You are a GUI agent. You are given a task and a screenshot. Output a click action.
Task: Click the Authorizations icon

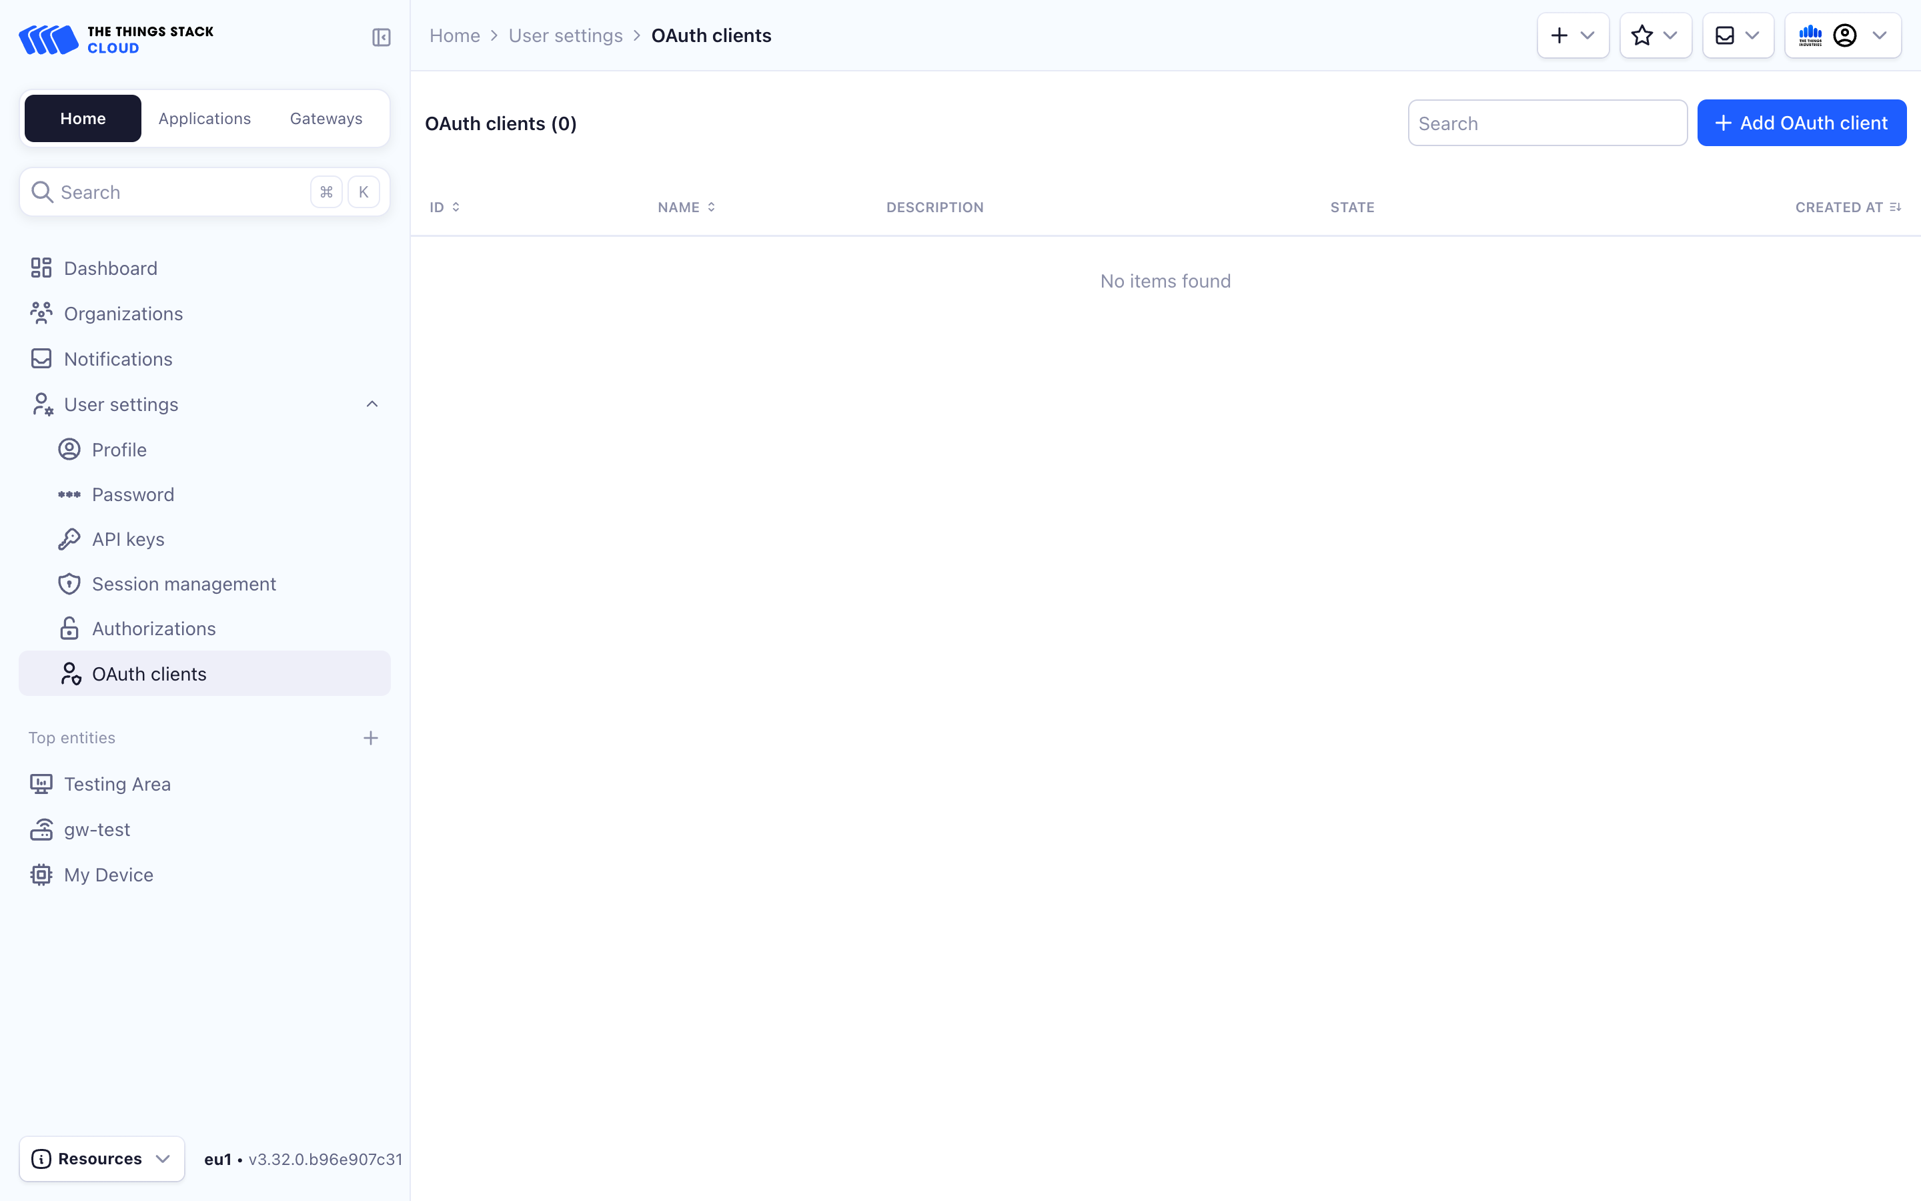(x=69, y=628)
